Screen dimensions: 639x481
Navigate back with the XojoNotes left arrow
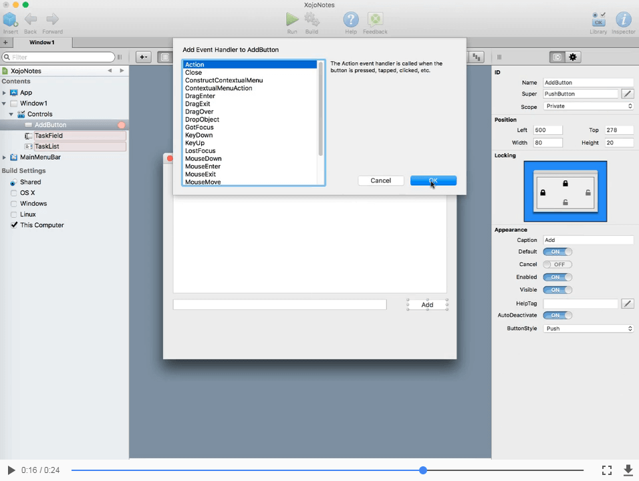click(x=110, y=70)
